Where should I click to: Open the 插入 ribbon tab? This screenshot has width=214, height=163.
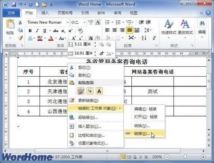click(45, 13)
